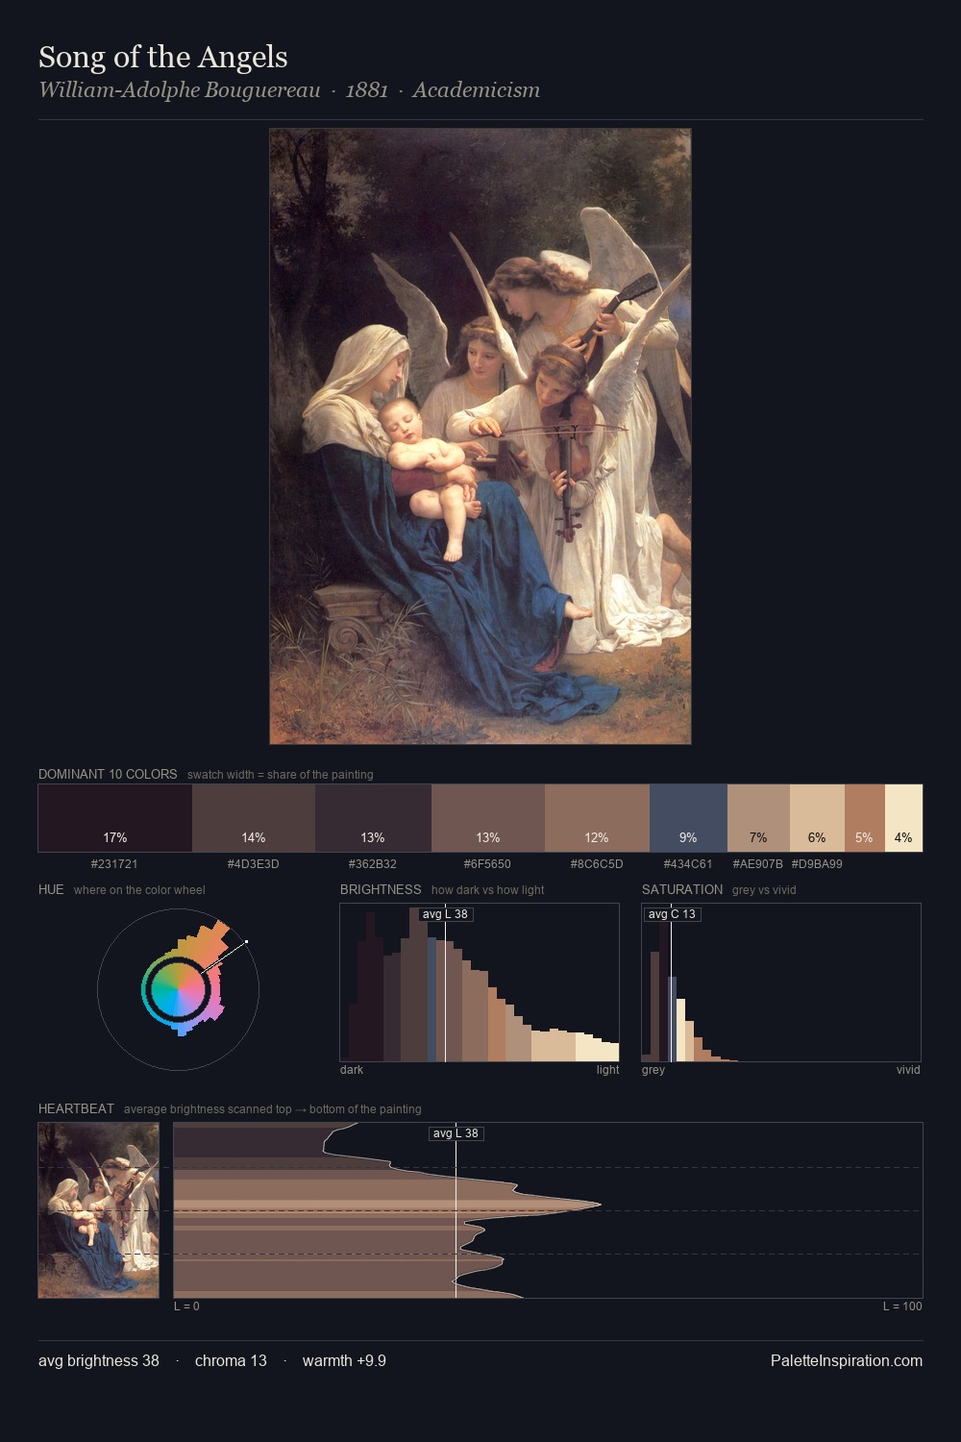Click the artist name William-Adolphe Bouguereau
The image size is (961, 1442).
pos(180,90)
